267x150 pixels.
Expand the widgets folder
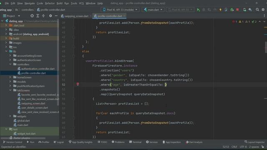(x=10, y=116)
